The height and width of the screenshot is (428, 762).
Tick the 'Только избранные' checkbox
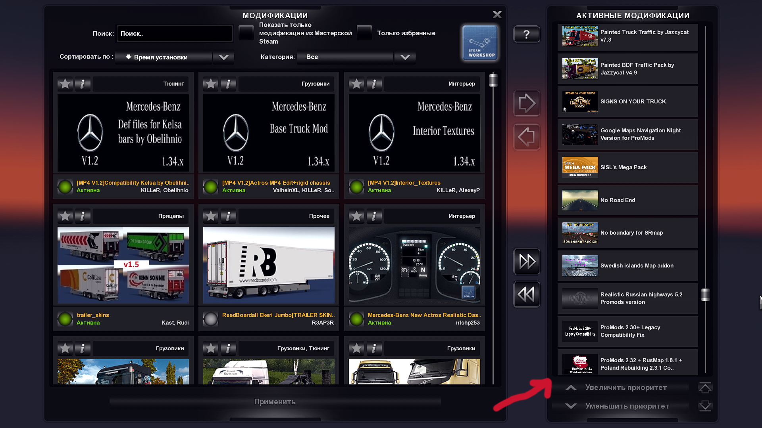(364, 33)
